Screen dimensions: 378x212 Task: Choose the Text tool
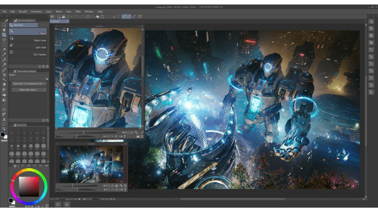(x=4, y=119)
